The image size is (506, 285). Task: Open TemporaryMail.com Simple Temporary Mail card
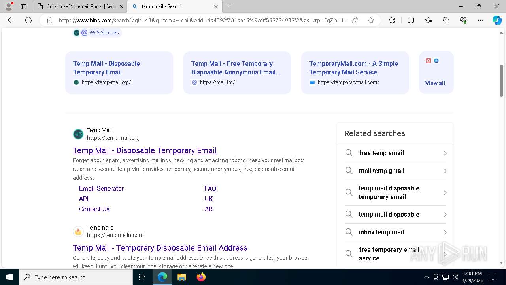355,72
